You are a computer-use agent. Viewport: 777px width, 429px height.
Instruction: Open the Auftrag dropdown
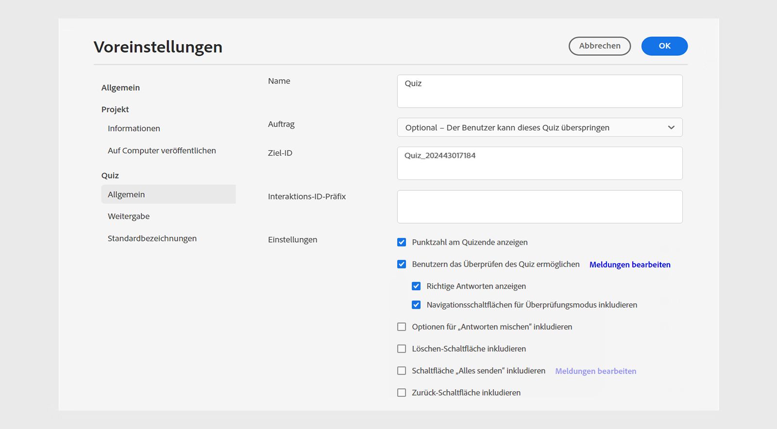[540, 128]
